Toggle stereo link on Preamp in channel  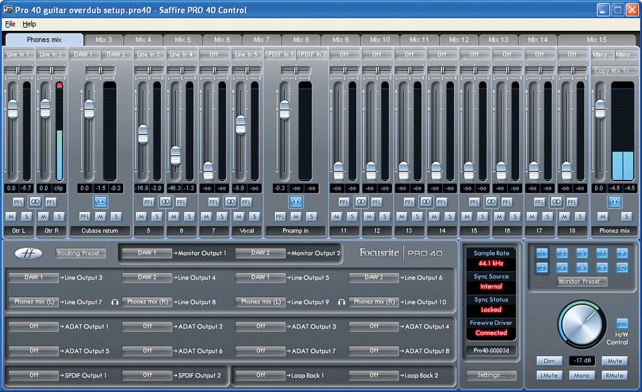296,201
